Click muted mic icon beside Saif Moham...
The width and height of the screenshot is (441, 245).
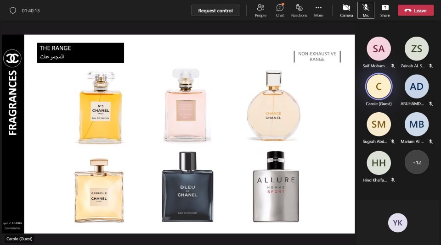point(393,66)
